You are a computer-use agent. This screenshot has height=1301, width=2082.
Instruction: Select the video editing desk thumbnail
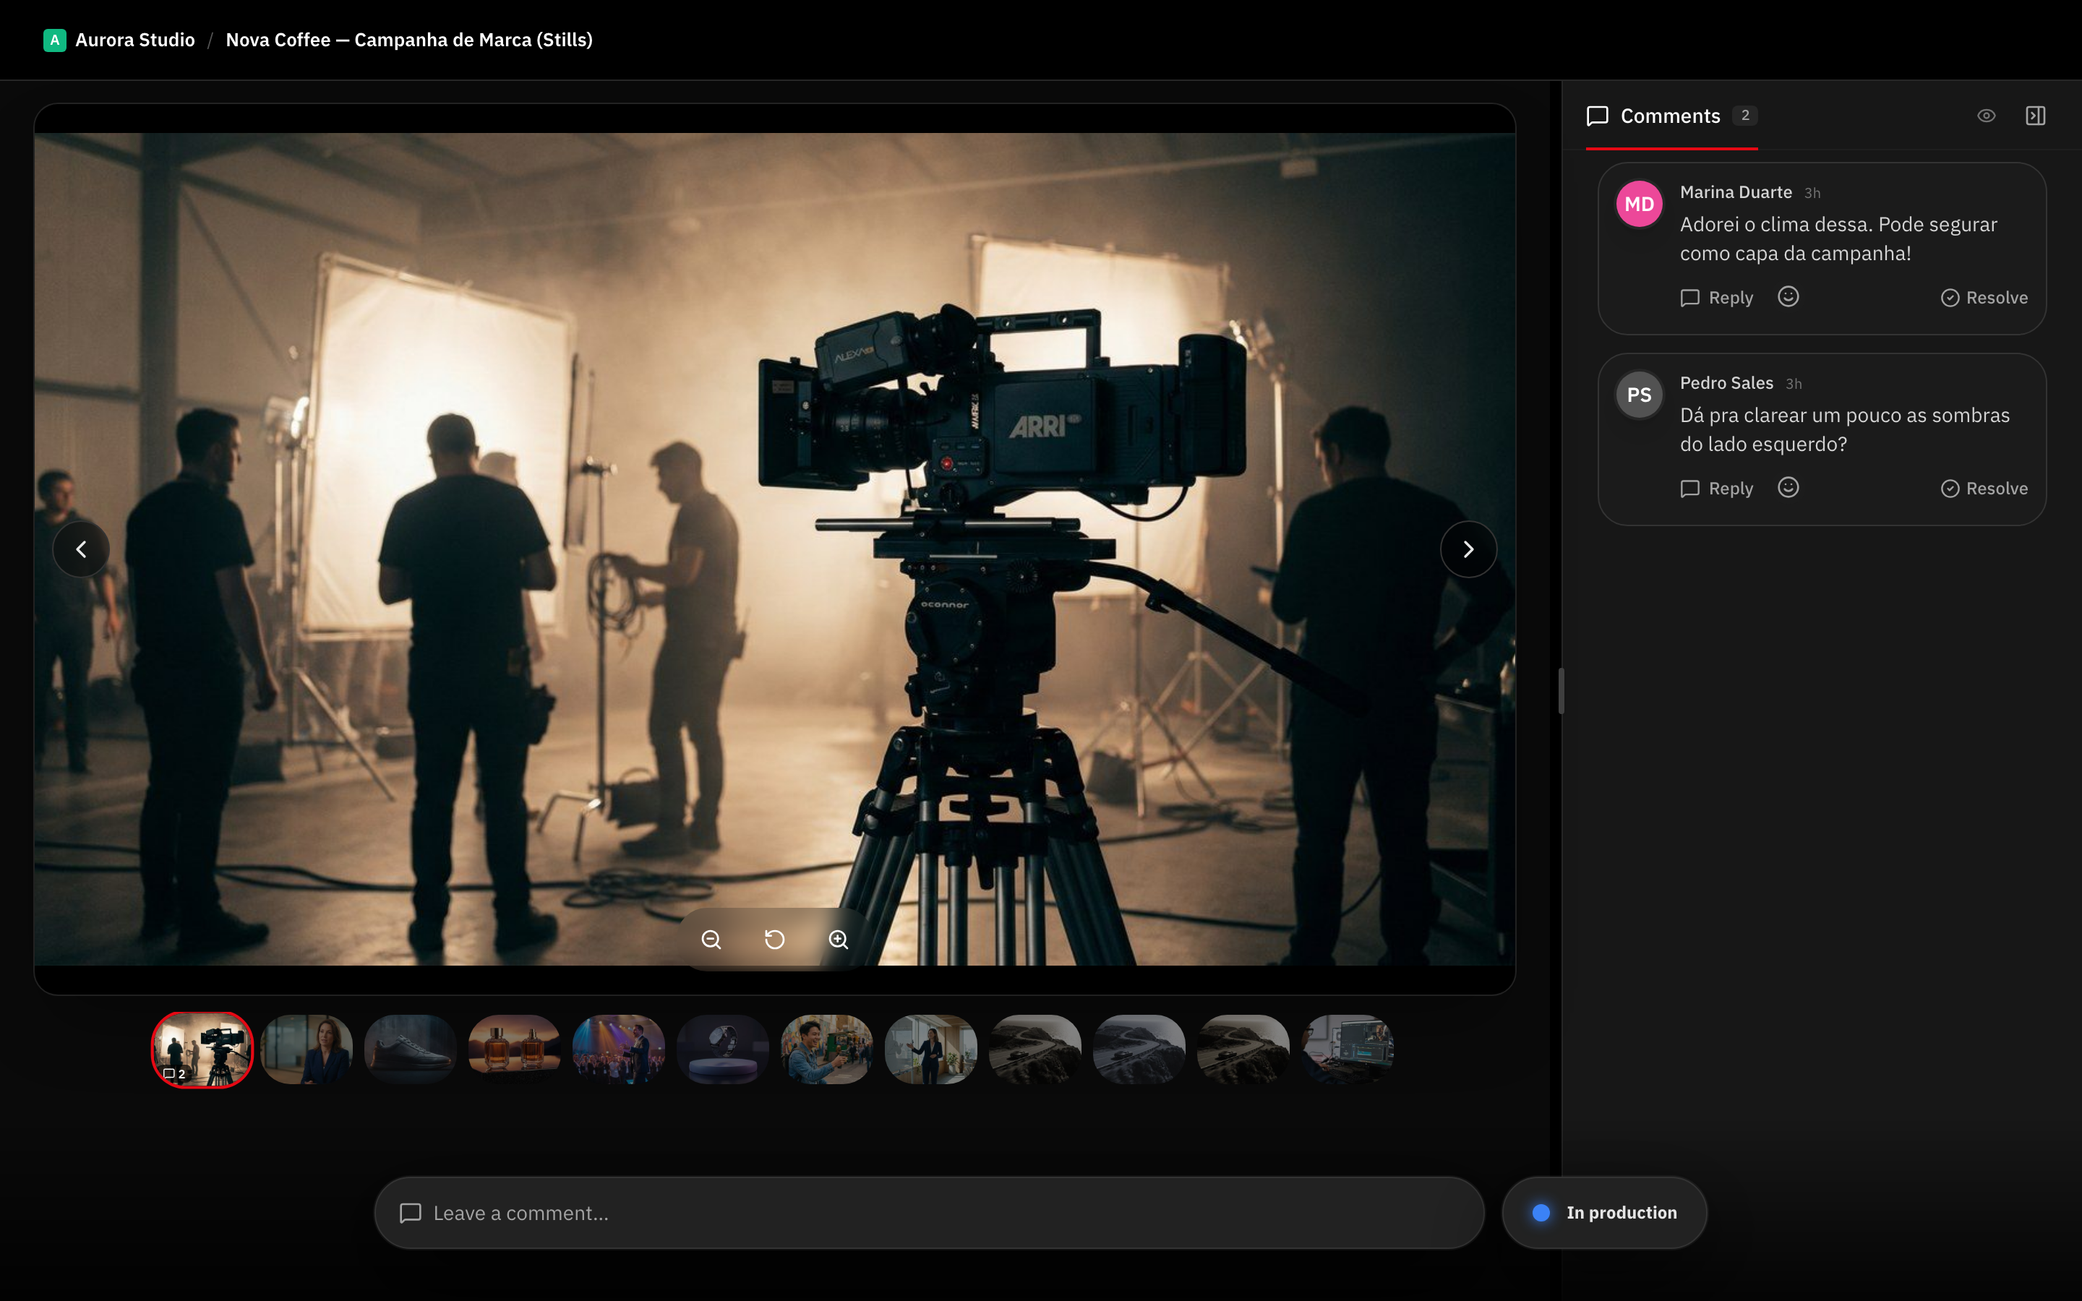point(1348,1049)
